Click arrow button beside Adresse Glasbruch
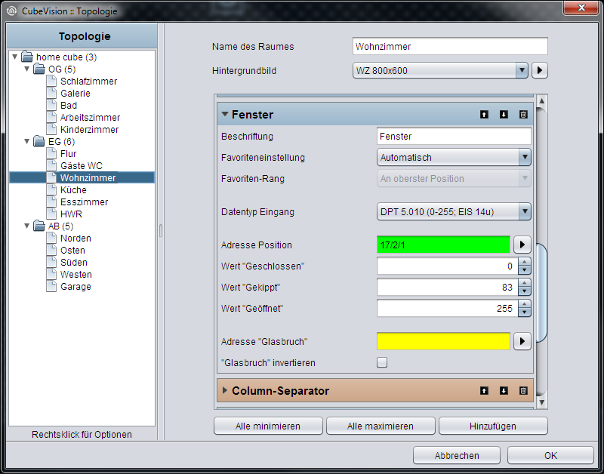 (x=522, y=341)
